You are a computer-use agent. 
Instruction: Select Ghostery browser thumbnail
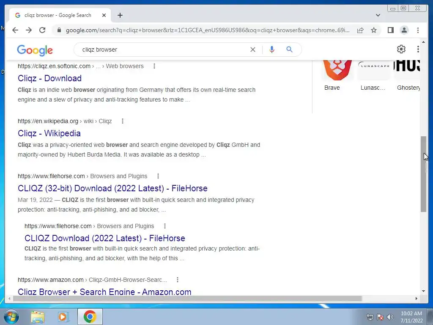pos(407,75)
